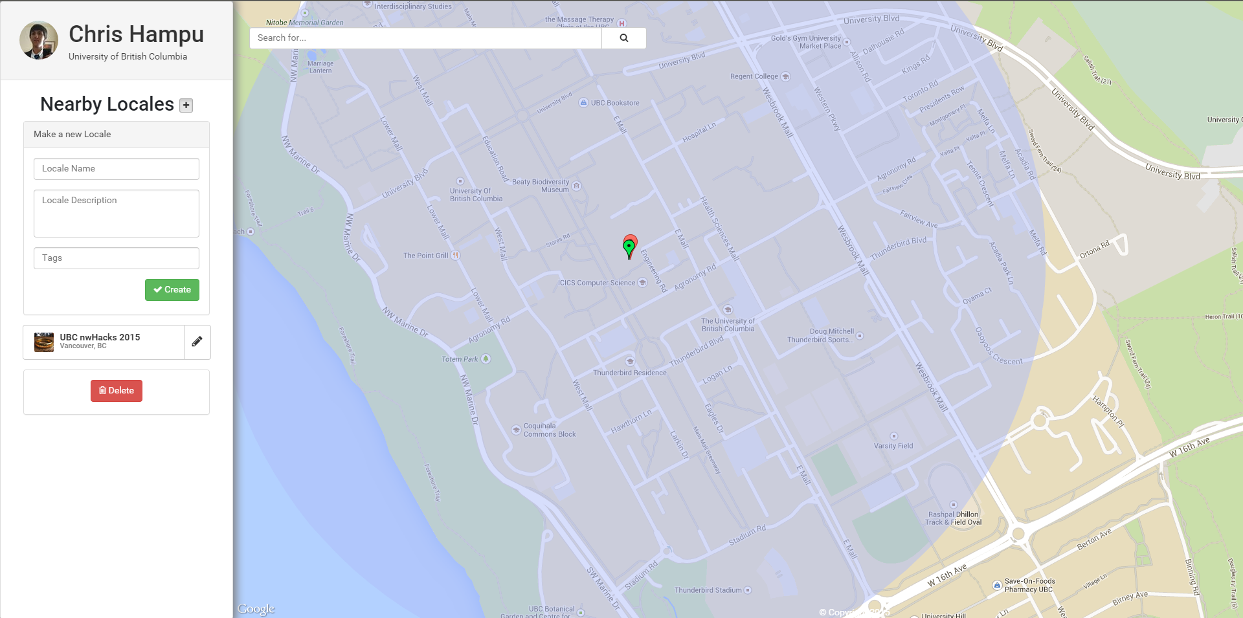Screen dimensions: 1243x618
Task: Click the Totem Park tree icon
Action: 486,359
